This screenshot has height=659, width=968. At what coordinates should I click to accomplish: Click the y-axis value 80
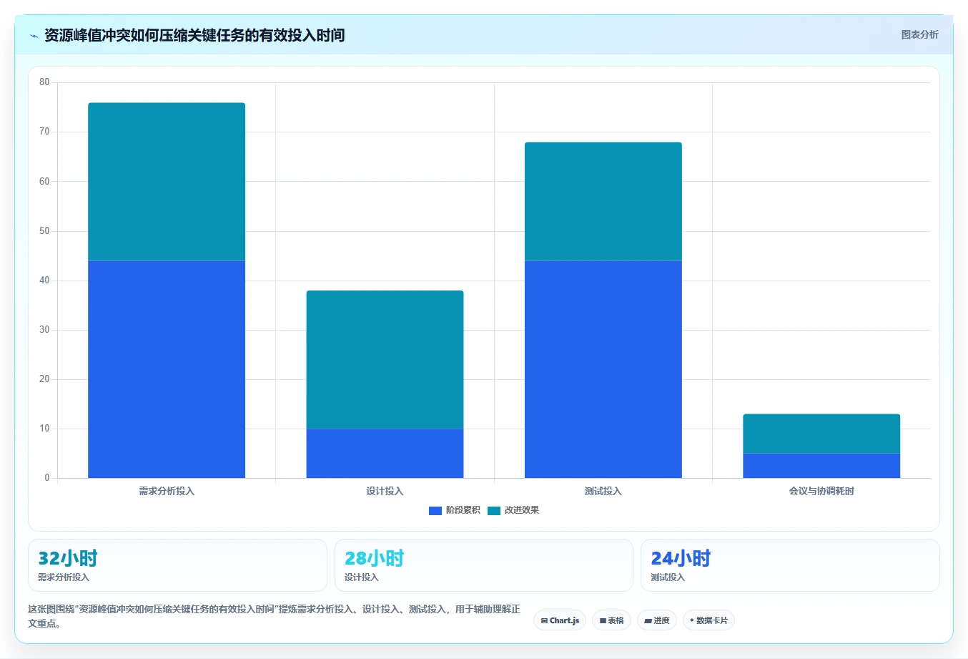click(x=44, y=82)
